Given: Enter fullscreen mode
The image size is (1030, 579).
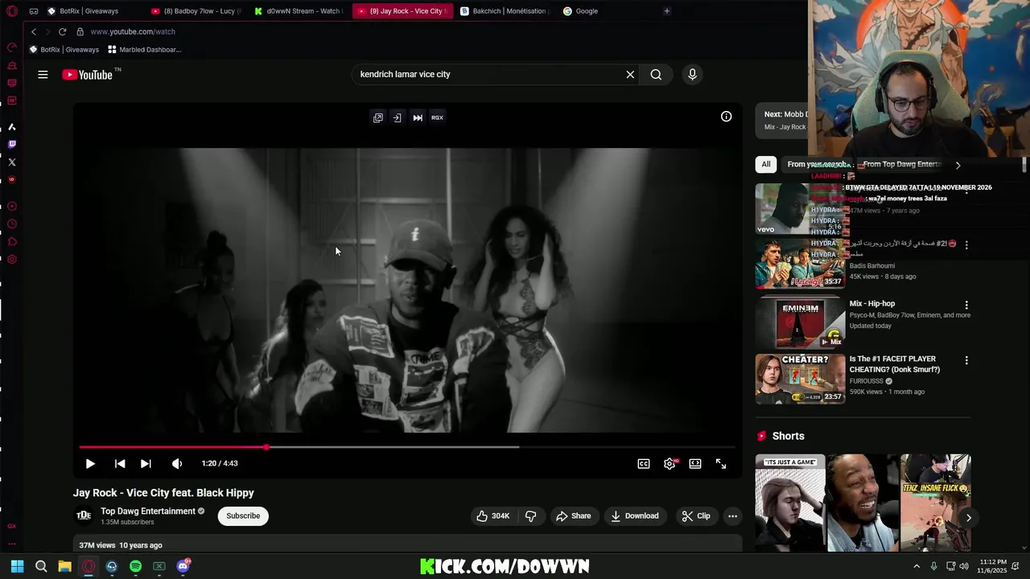Looking at the screenshot, I should (x=721, y=464).
